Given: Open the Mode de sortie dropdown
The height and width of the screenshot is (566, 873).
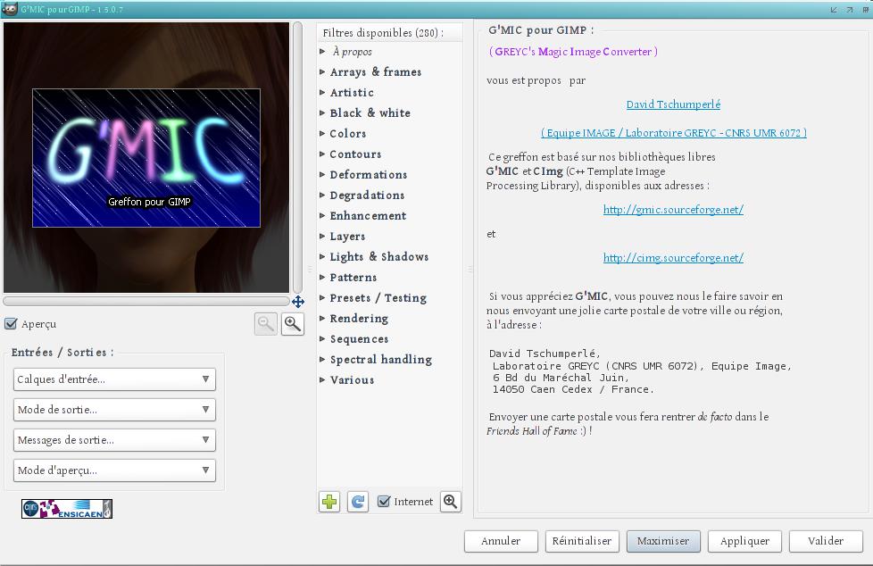Looking at the screenshot, I should (114, 410).
